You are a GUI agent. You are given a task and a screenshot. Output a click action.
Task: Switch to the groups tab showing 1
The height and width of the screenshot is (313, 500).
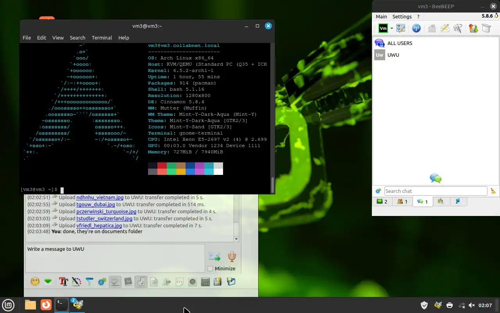pos(402,201)
